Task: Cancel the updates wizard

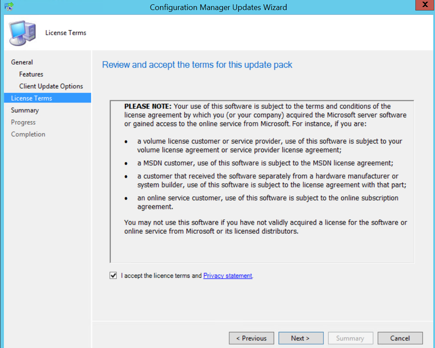Action: (400, 338)
